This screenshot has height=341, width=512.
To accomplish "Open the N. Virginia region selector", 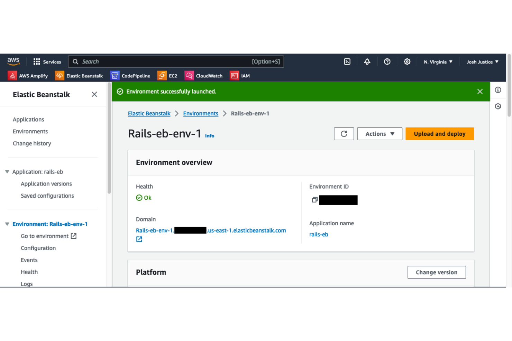I will tap(438, 61).
